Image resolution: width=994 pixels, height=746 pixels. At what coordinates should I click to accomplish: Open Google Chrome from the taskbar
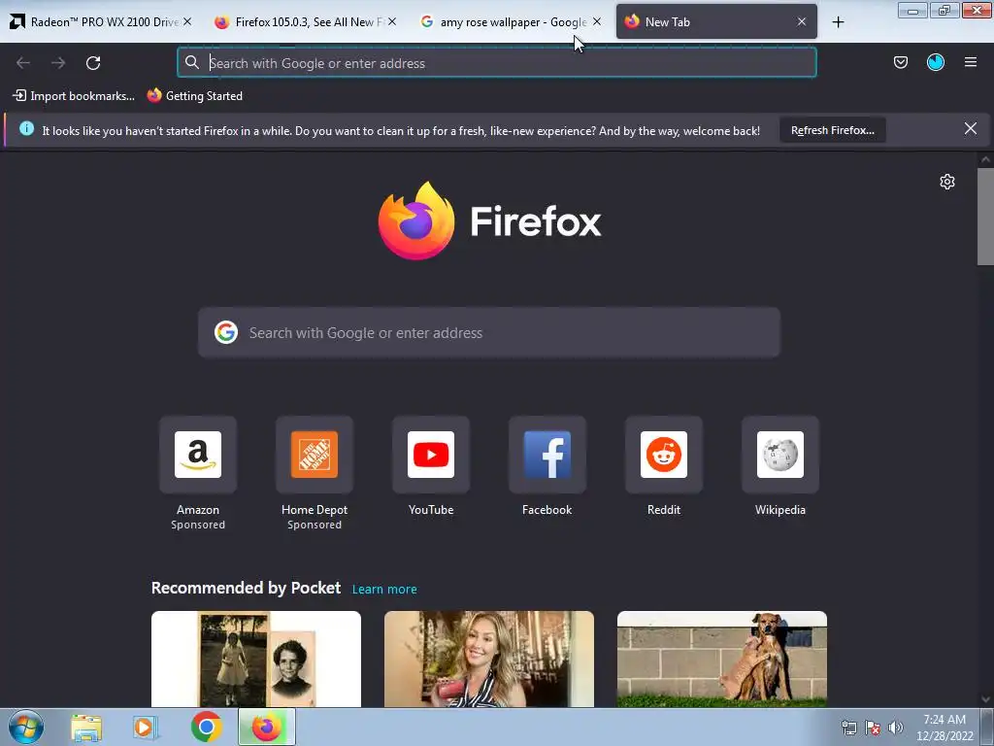[x=206, y=727]
